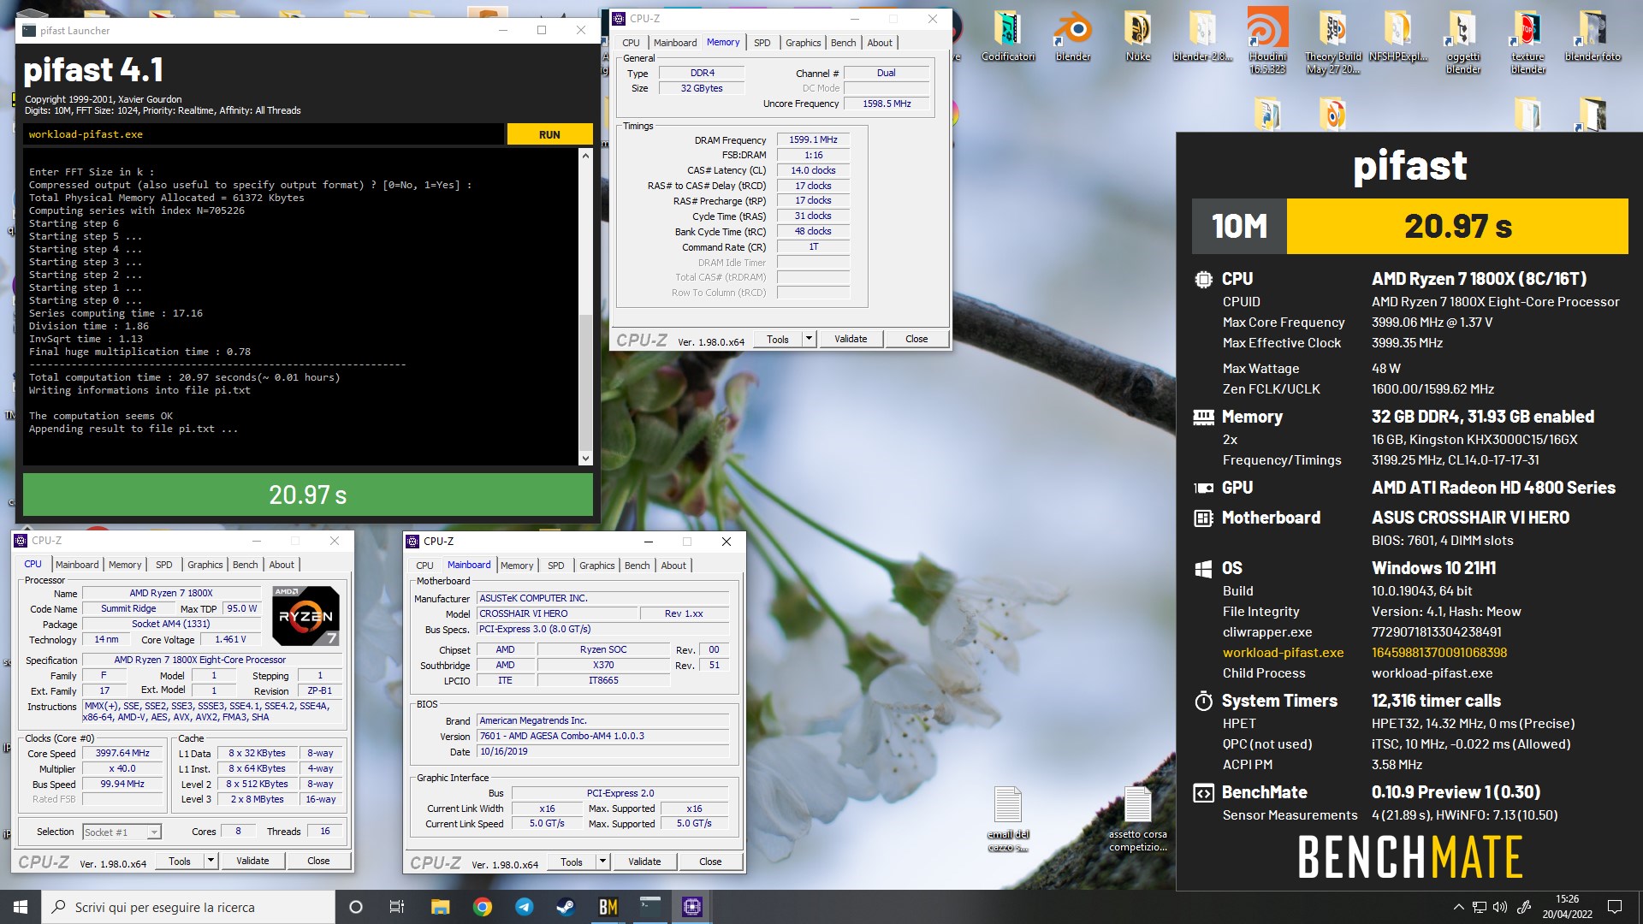The height and width of the screenshot is (924, 1643).
Task: Switch to SPD tab in Memory CPU-Z window
Action: click(762, 43)
